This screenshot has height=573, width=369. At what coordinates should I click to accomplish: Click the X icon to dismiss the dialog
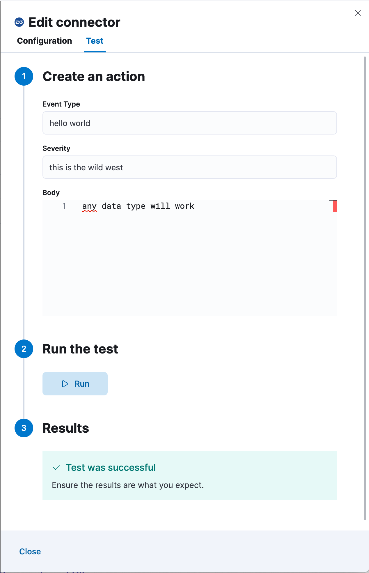pyautogui.click(x=358, y=13)
